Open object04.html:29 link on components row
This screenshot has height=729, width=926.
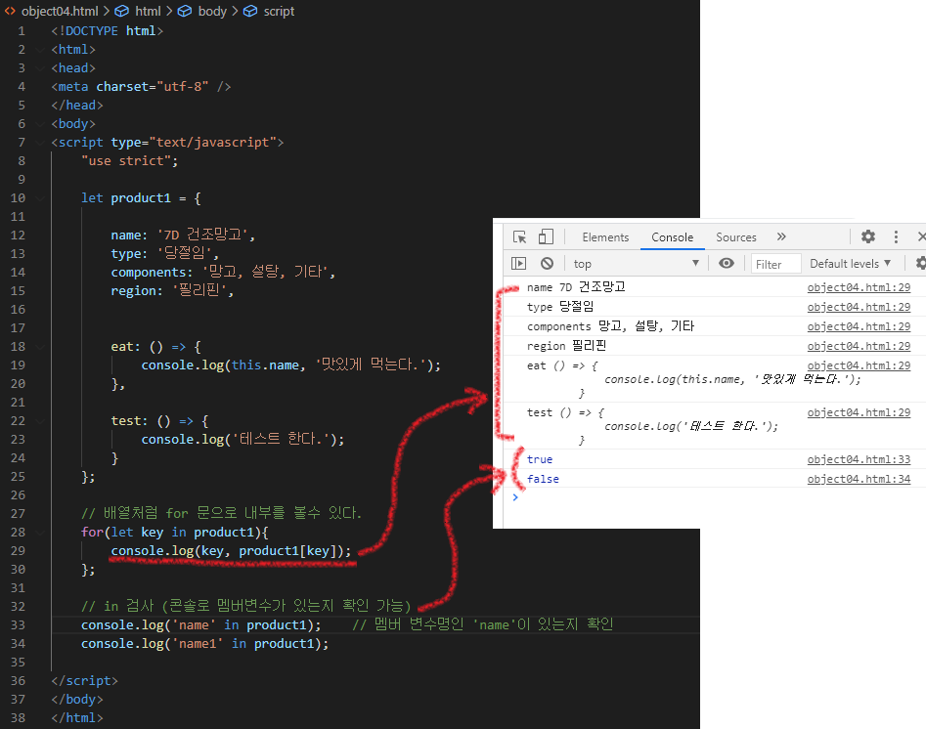coord(859,326)
